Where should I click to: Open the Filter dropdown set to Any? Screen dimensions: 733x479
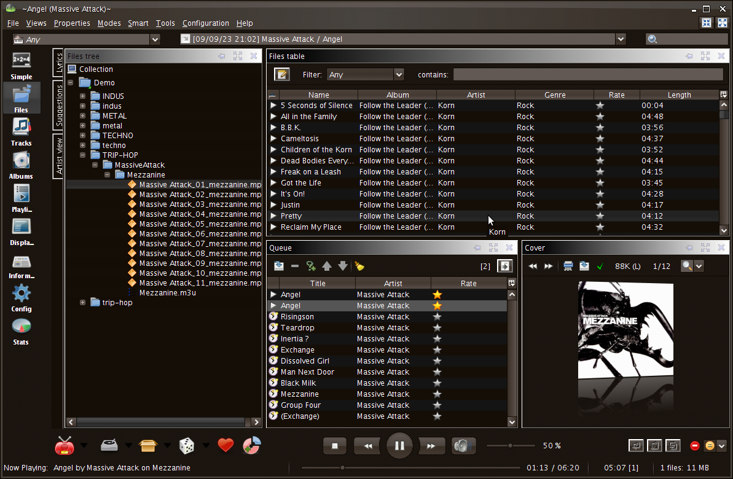(365, 75)
